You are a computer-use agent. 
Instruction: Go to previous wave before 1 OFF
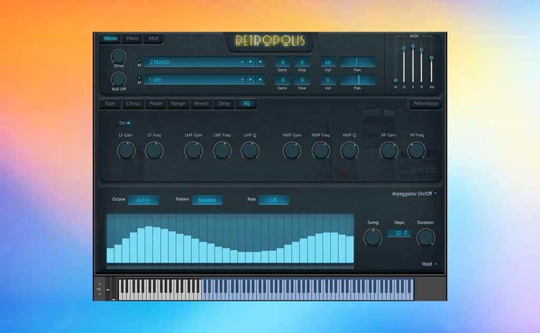(260, 80)
